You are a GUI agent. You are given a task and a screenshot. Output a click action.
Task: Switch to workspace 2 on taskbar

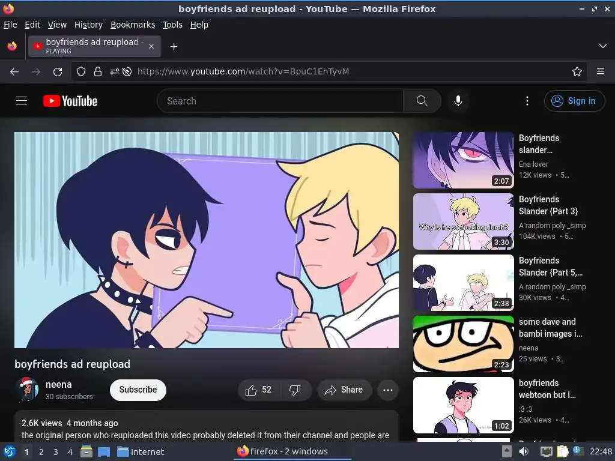(41, 451)
